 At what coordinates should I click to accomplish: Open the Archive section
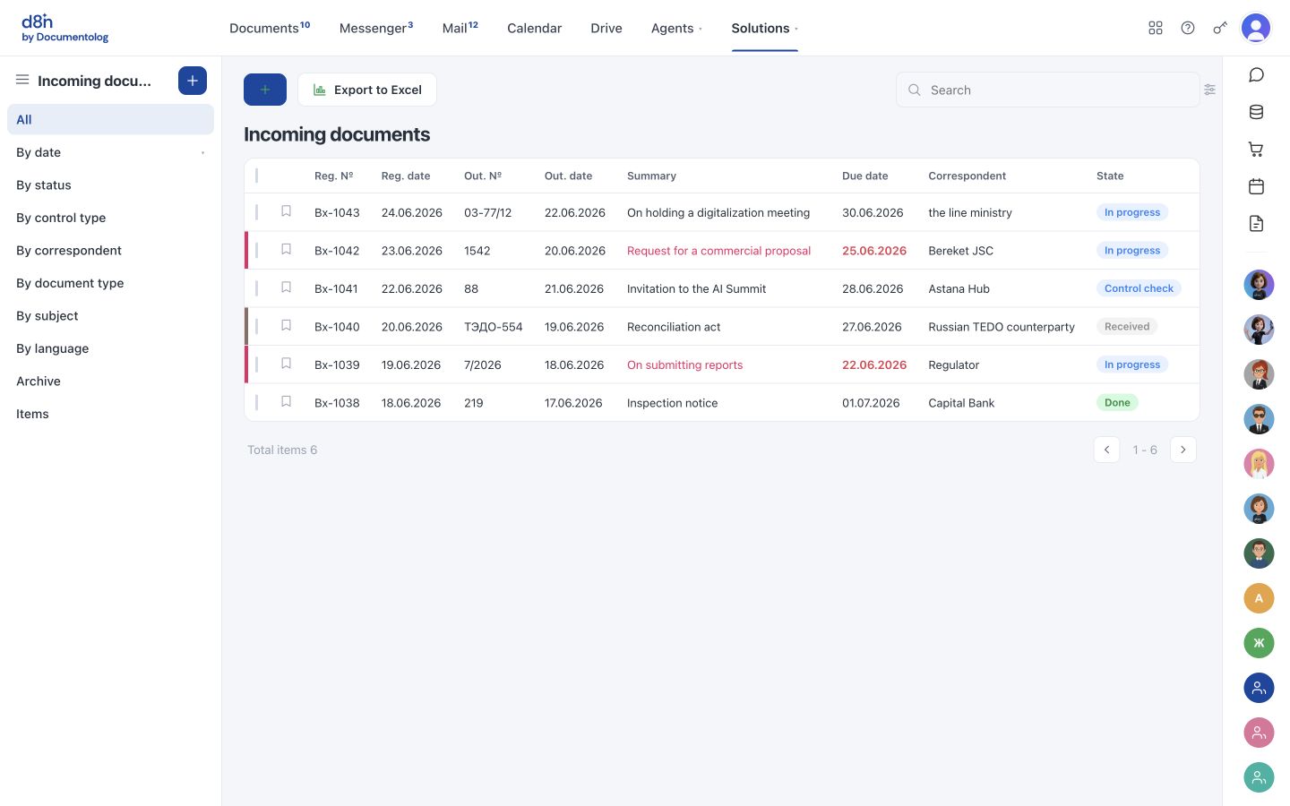pos(110,381)
